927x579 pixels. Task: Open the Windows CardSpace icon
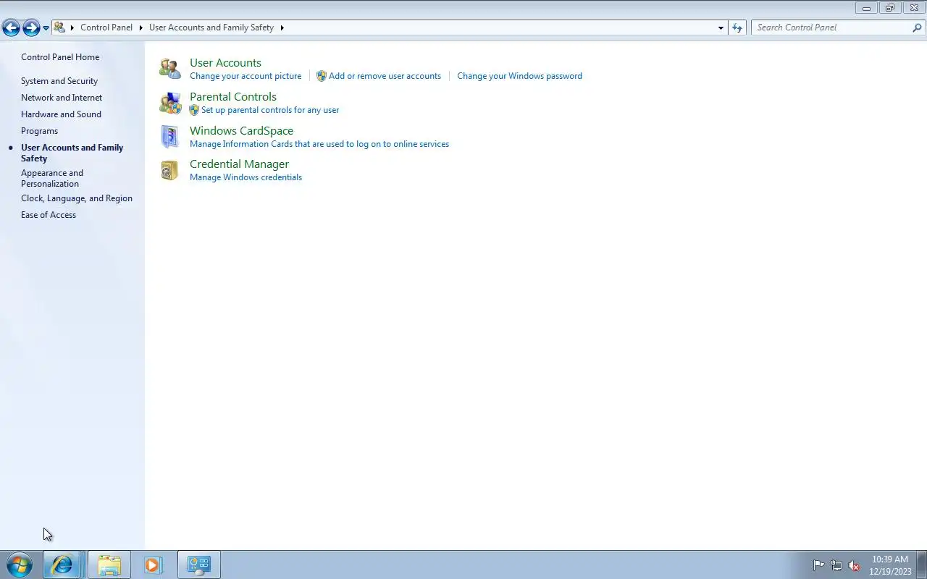click(170, 137)
